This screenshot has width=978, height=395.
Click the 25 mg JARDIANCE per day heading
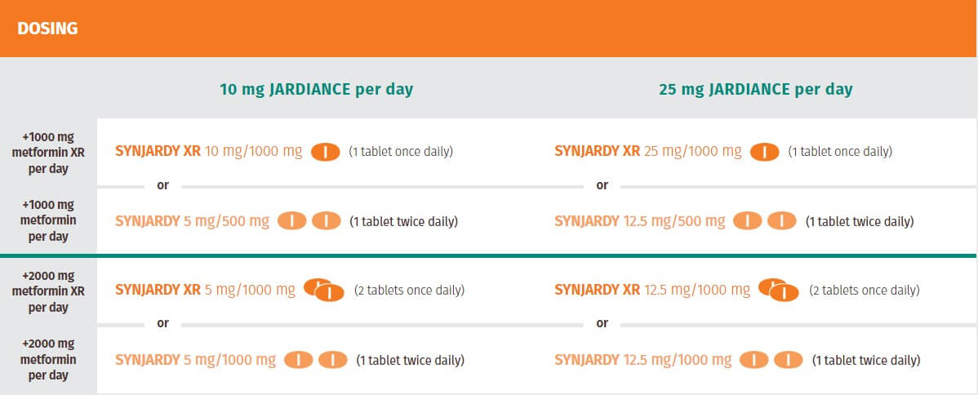(755, 89)
